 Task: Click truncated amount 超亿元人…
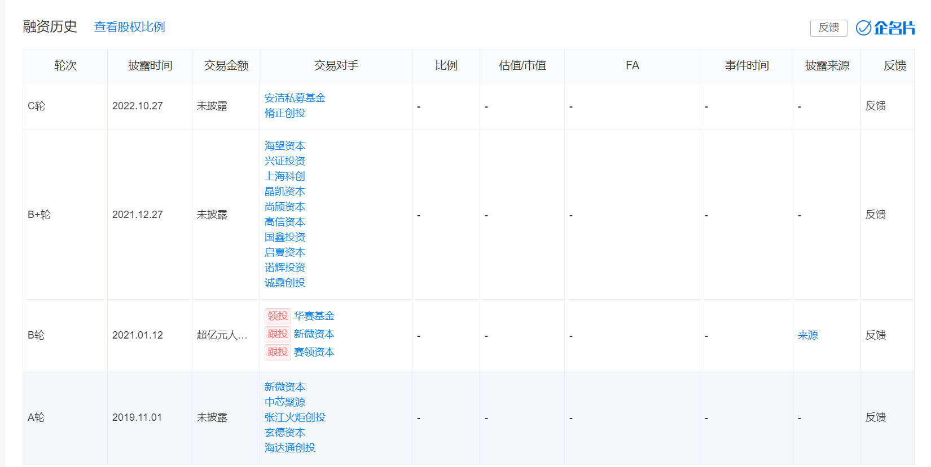coord(222,335)
